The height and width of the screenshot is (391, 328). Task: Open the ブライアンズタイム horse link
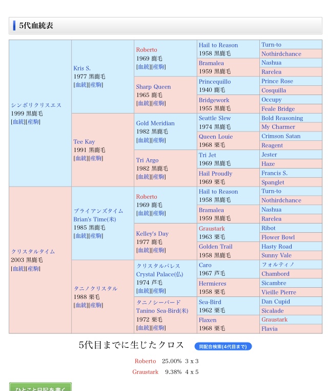pyautogui.click(x=98, y=211)
